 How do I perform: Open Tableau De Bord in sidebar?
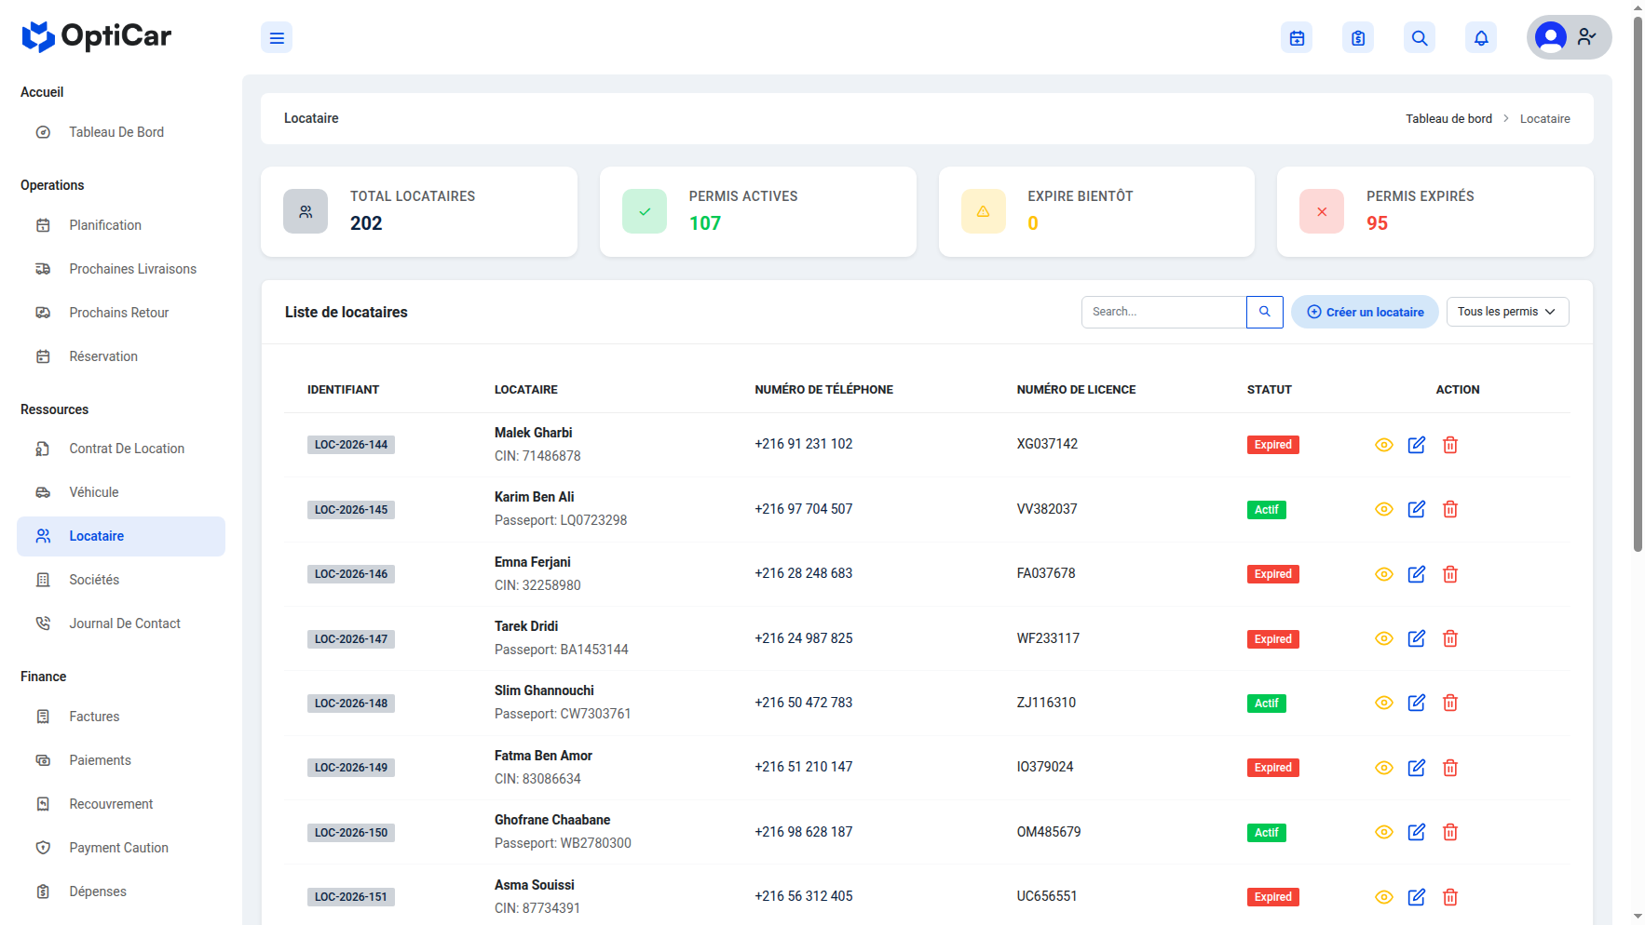click(x=121, y=132)
